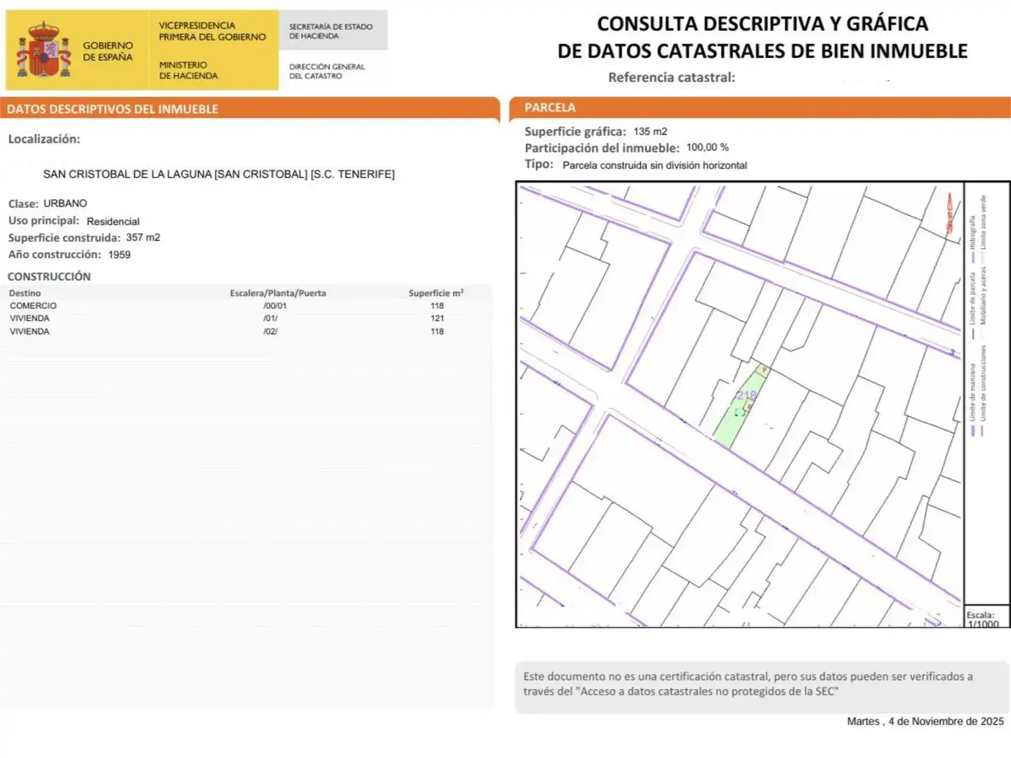
Task: Click VICEPRESIDENCIA PRIMERA DEL GOBIERNO text
Action: click(x=212, y=31)
